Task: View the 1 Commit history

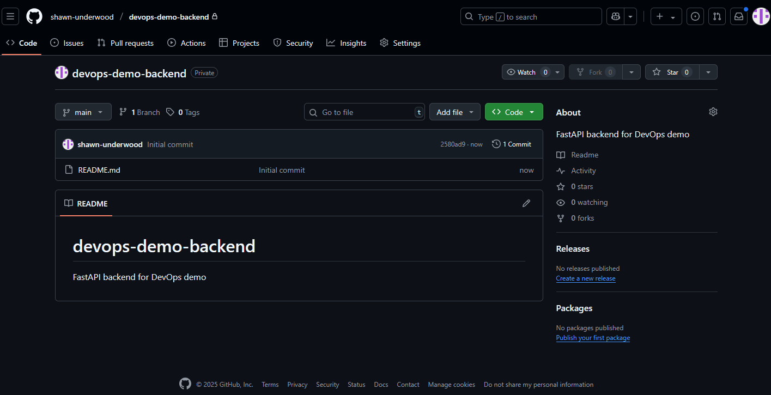Action: [512, 144]
